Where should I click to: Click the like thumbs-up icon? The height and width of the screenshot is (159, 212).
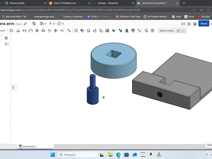(59, 24)
